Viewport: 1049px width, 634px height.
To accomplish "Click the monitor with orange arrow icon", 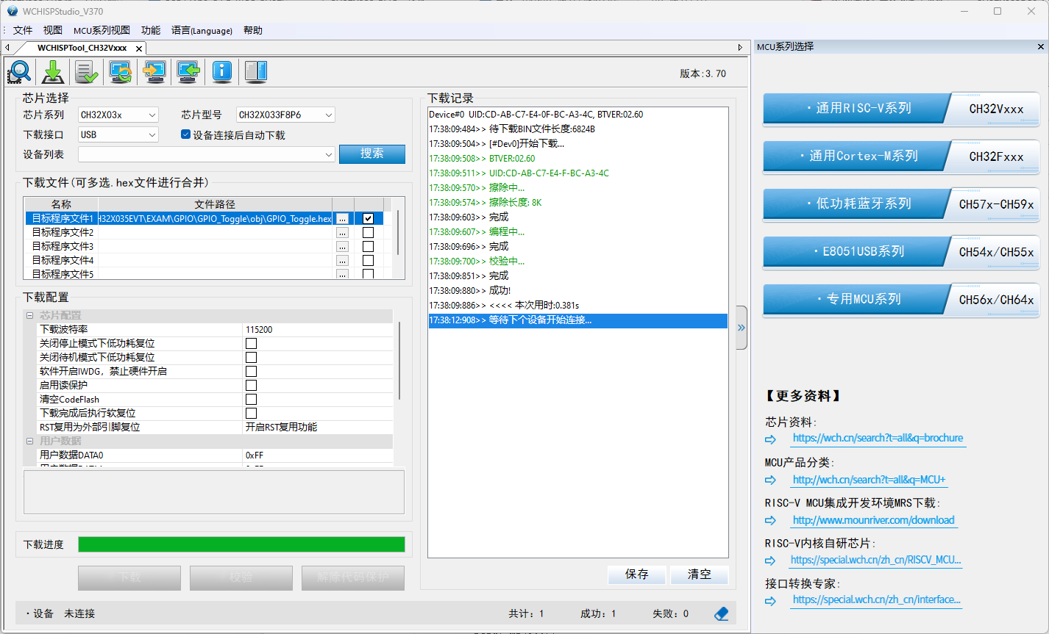I will pyautogui.click(x=154, y=71).
